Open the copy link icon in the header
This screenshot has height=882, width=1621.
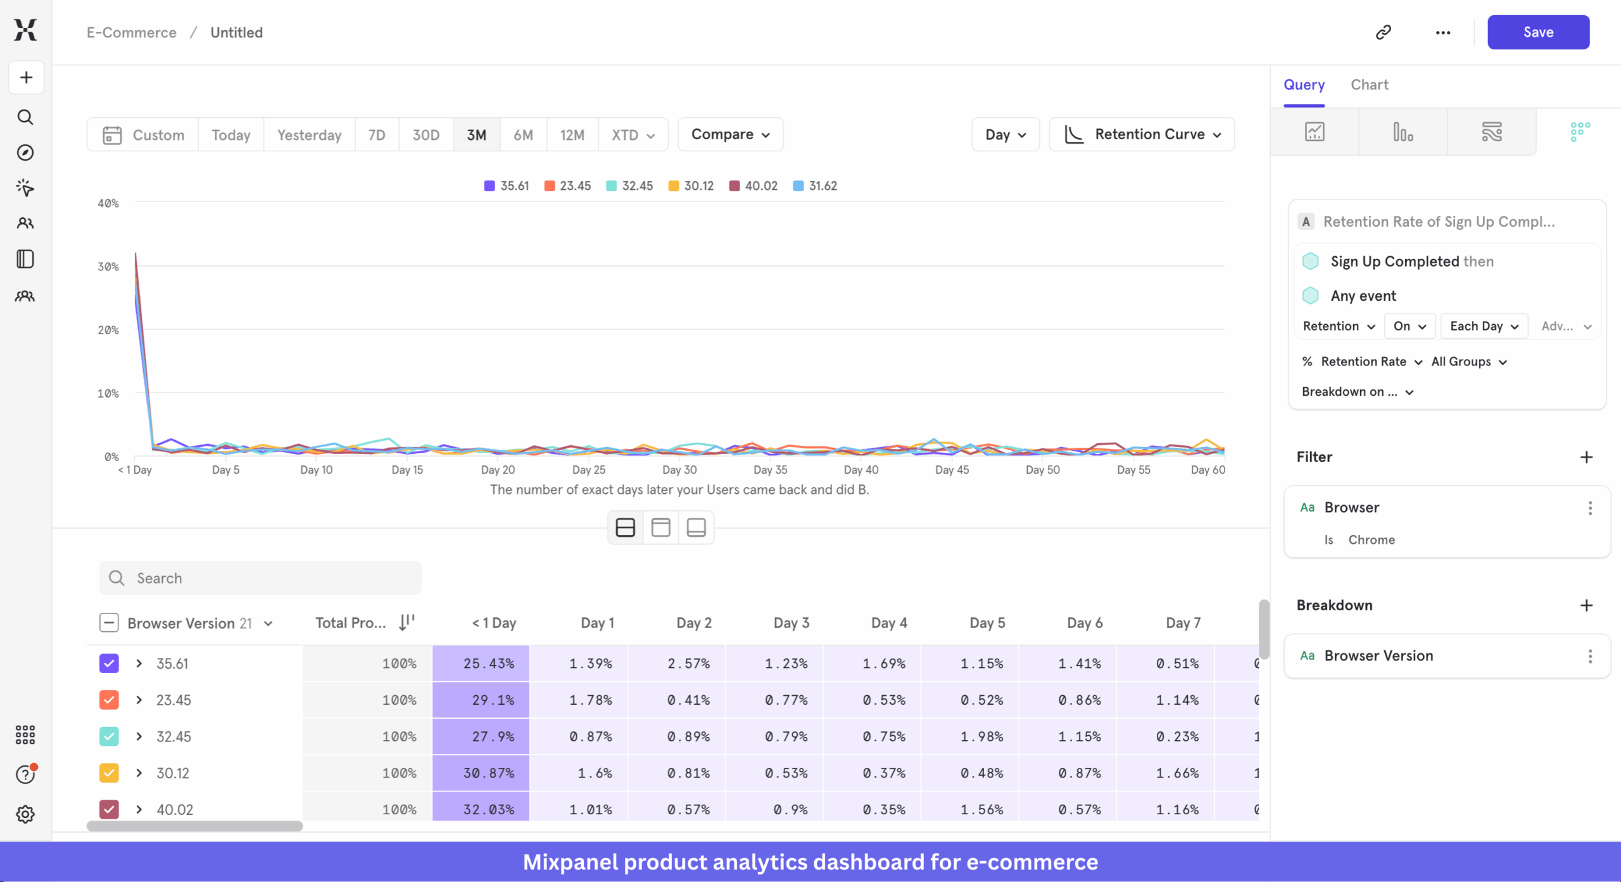coord(1383,32)
